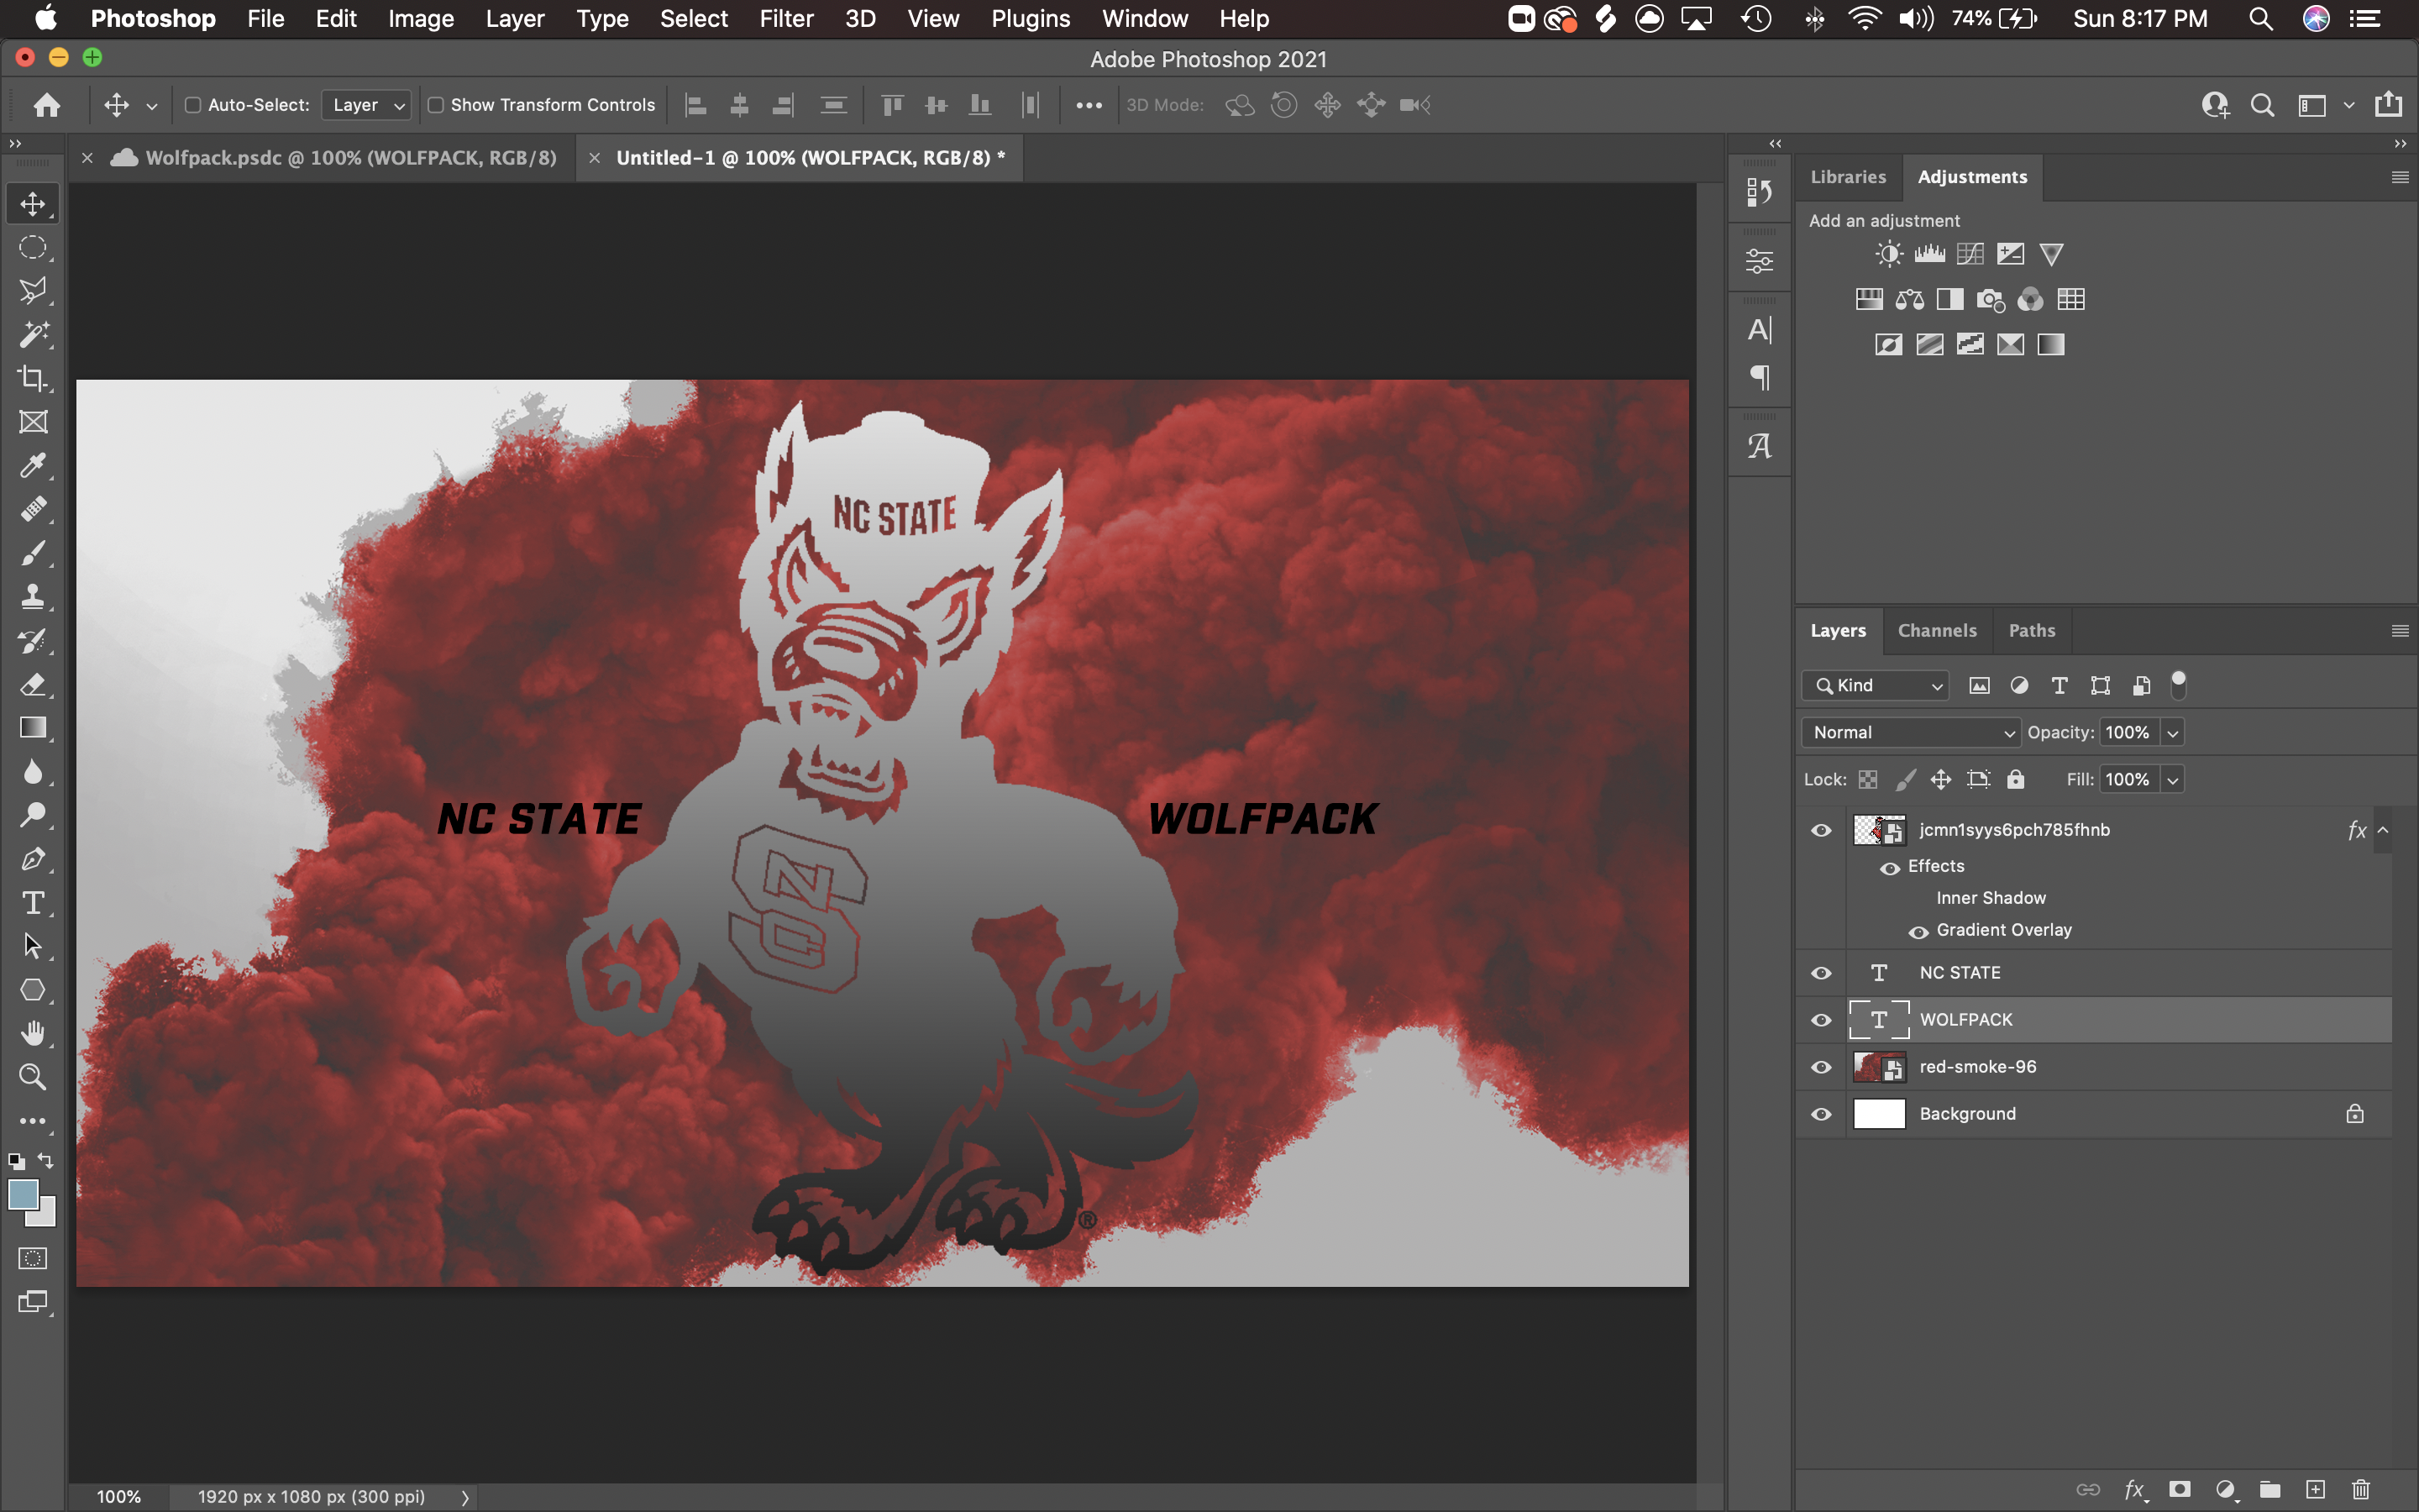Select the Blur tool

coord(33,772)
